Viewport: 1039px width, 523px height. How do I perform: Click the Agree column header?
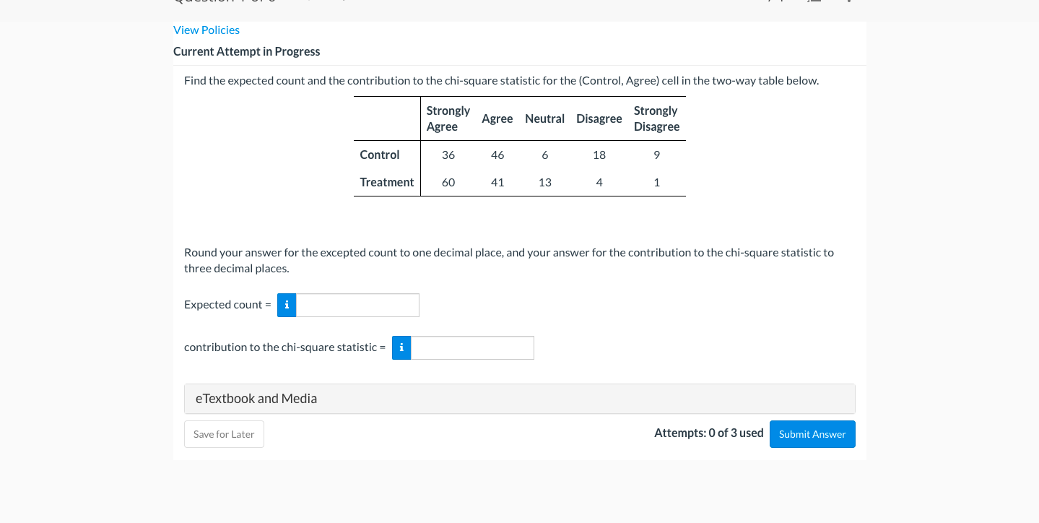[497, 118]
